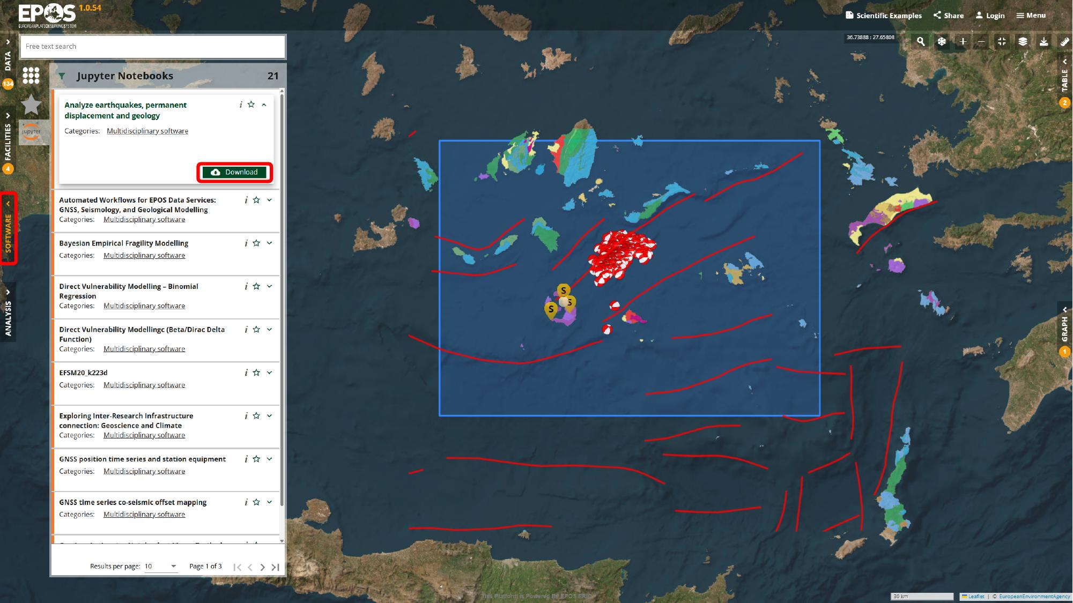Zoom in with the plus icon
Viewport: 1073px width, 603px height.
pos(963,42)
